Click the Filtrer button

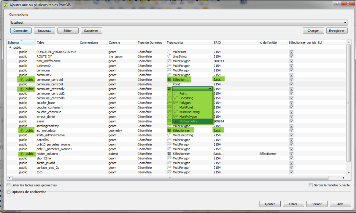point(293,204)
